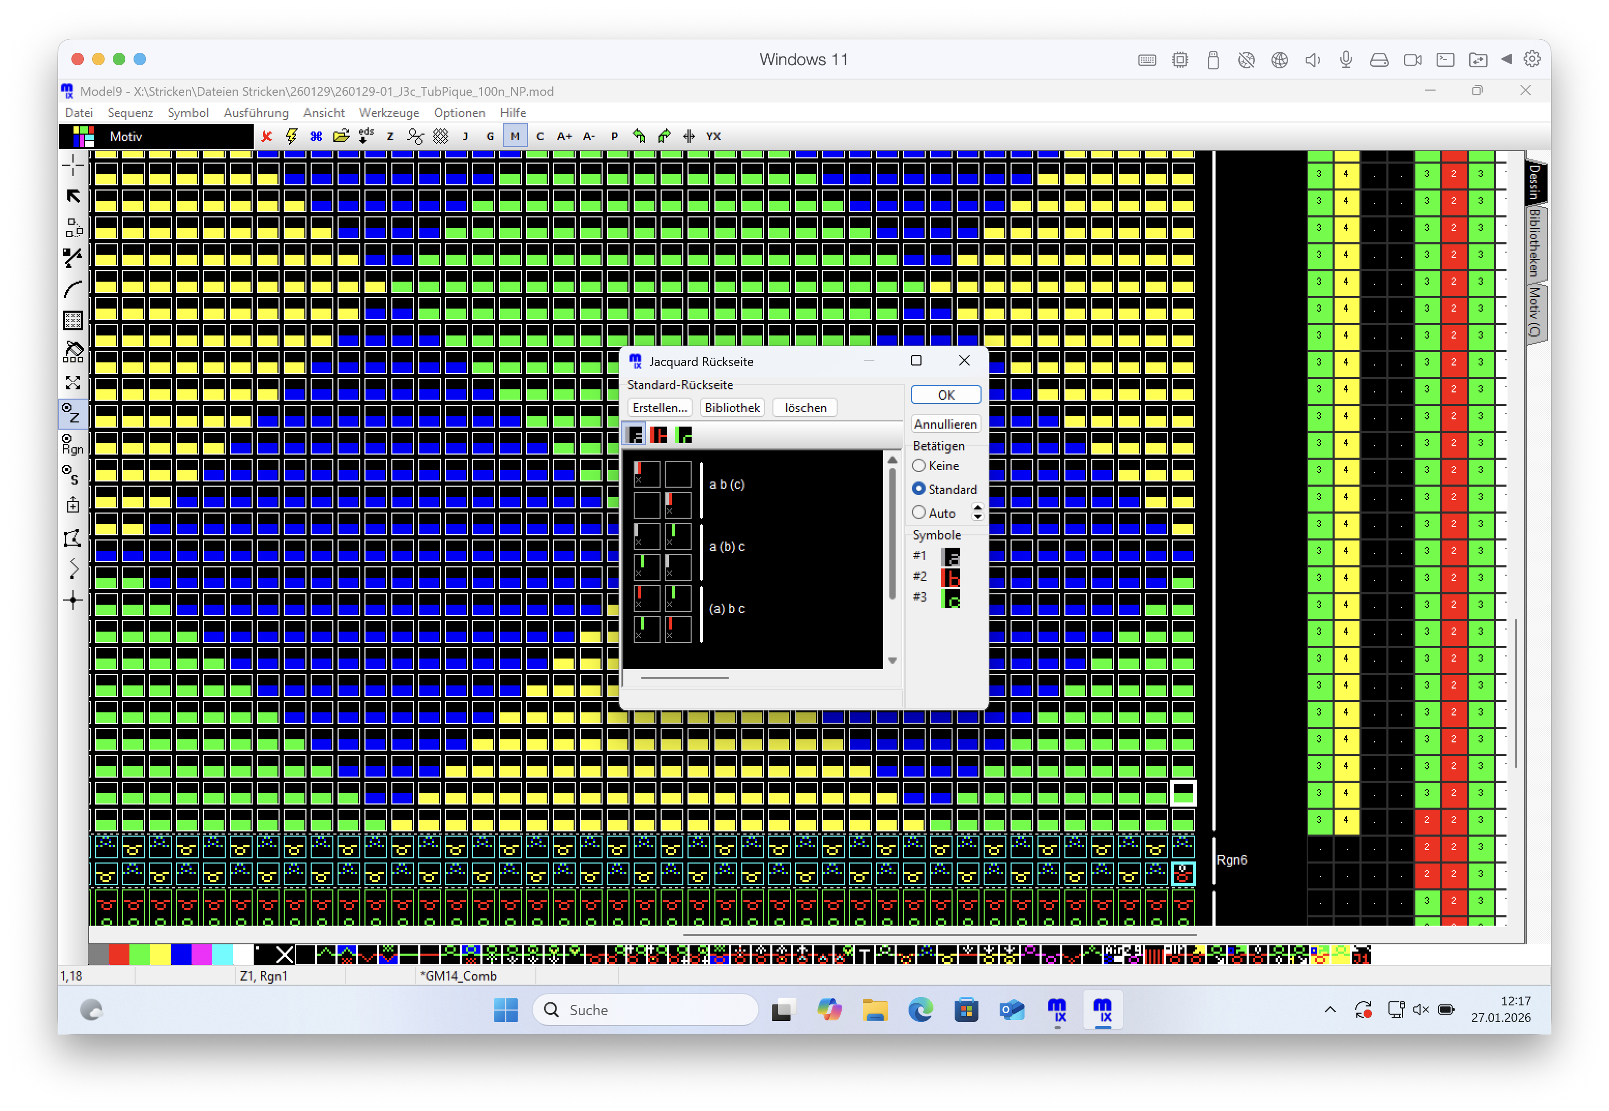Screen dimensions: 1609x1111
Task: Pick the magenta swatch in the bottom palette
Action: point(202,954)
